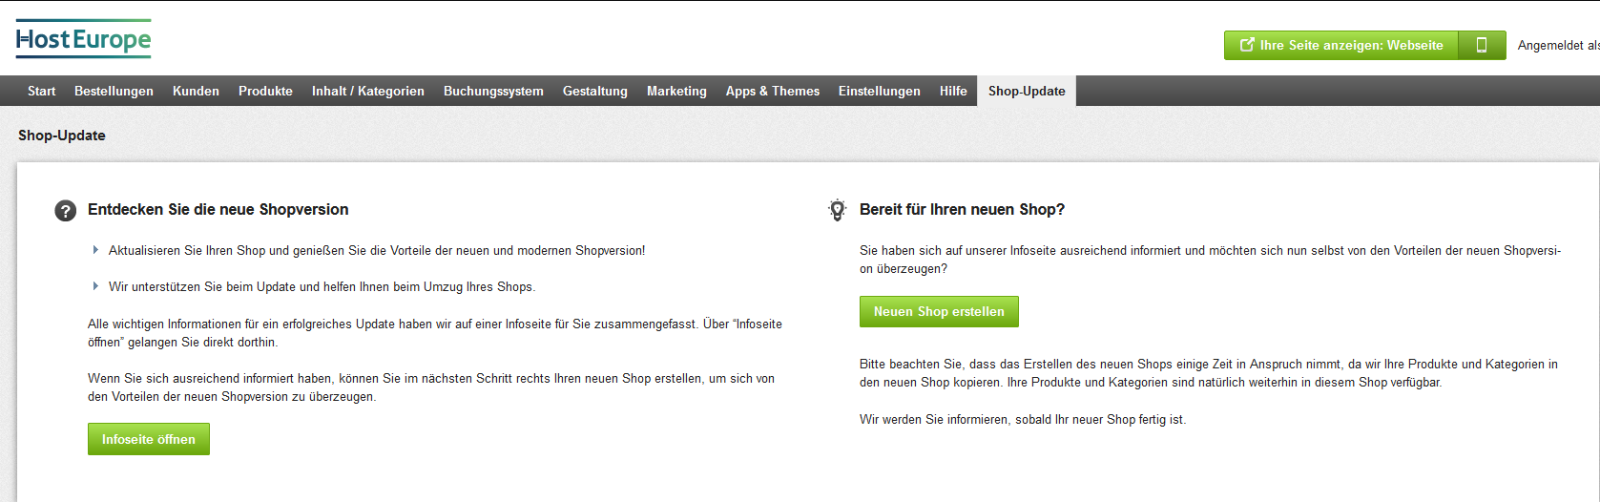Click paragraph starting 'Bitte beachten Sie'
This screenshot has height=502, width=1600.
[1209, 373]
